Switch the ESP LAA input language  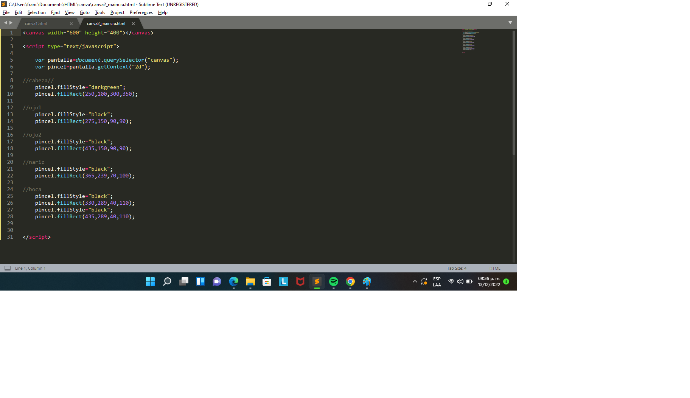pos(437,282)
